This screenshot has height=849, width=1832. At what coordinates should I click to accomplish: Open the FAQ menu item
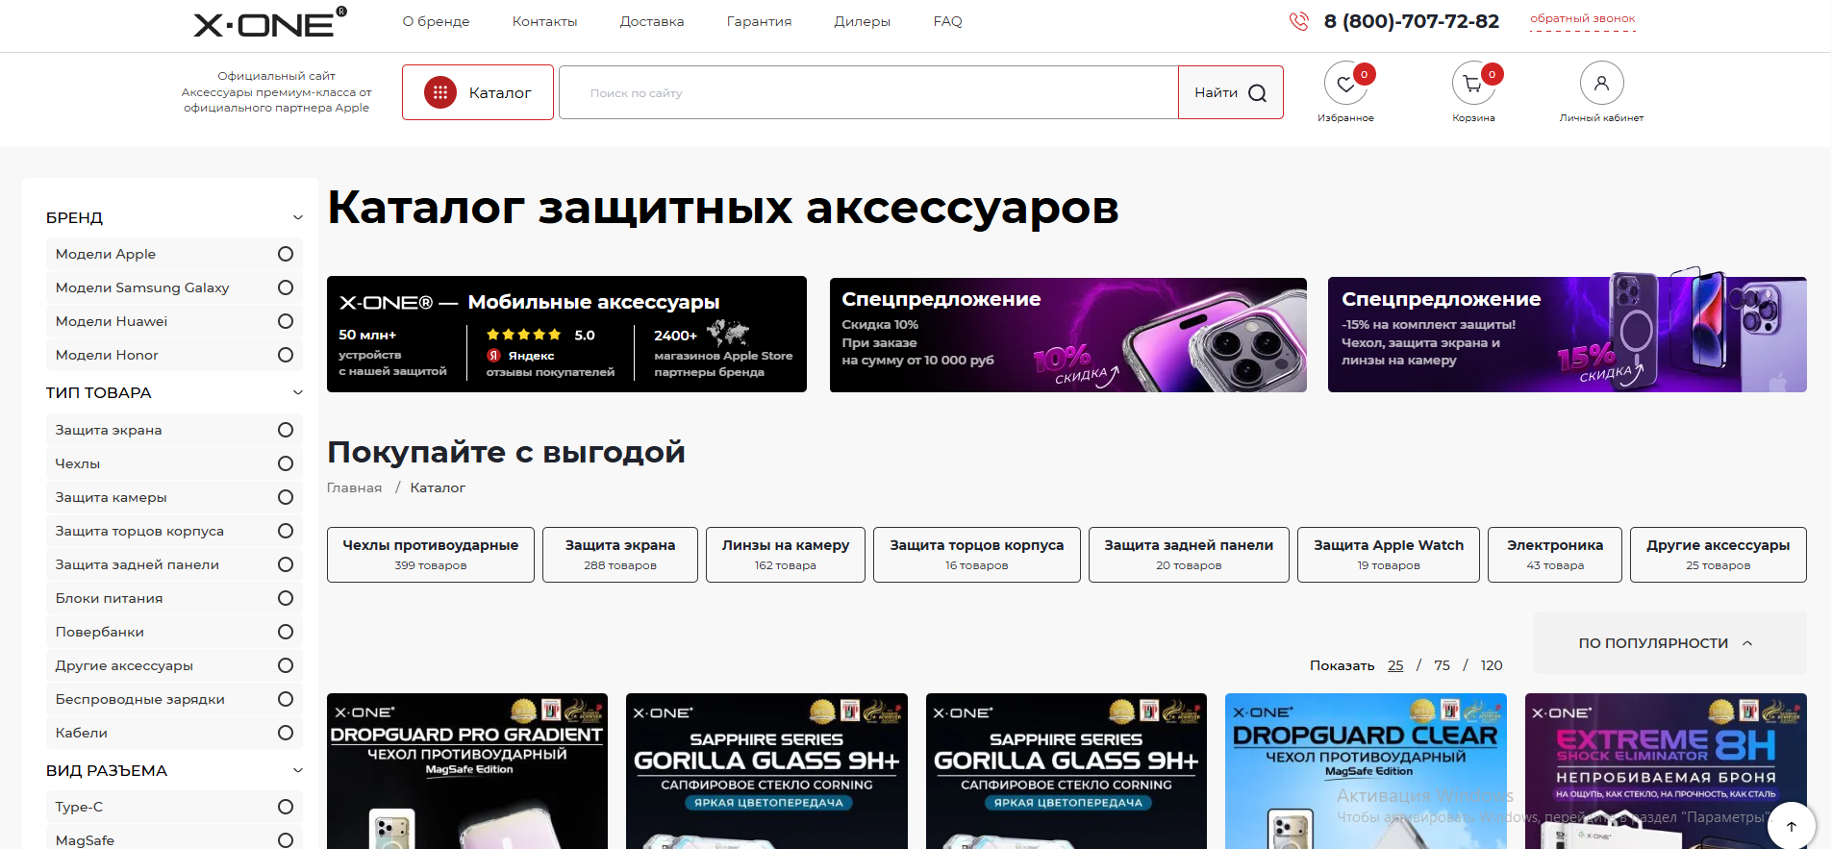tap(947, 21)
